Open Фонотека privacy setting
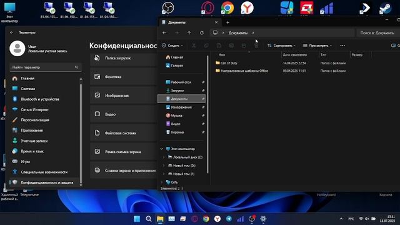 (124, 77)
